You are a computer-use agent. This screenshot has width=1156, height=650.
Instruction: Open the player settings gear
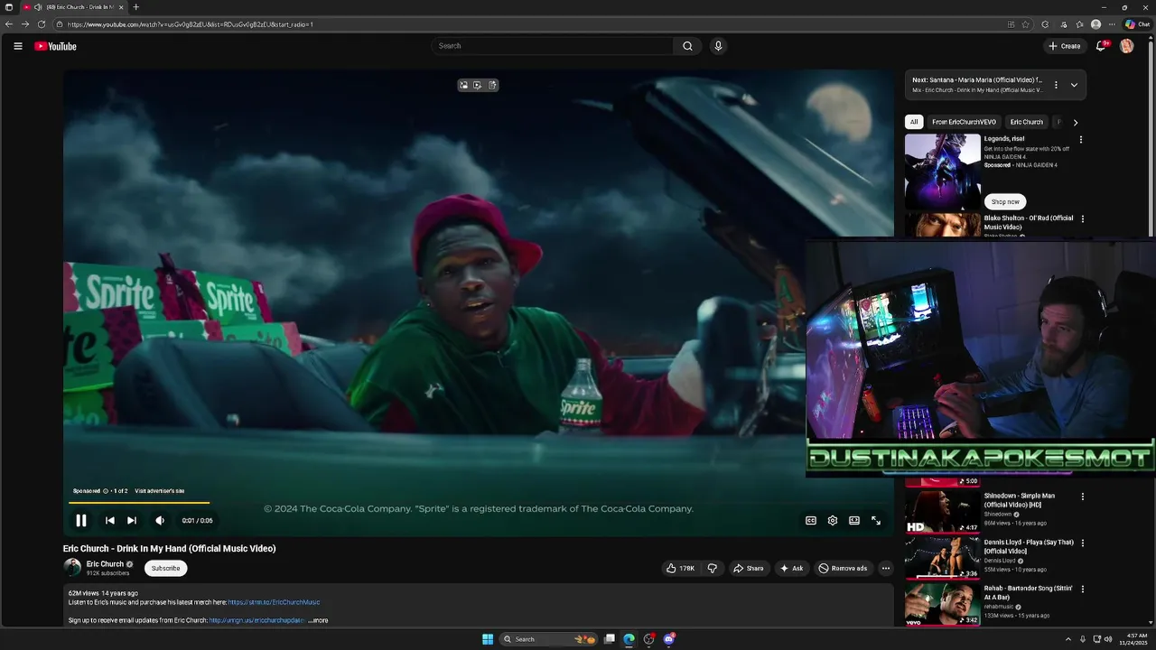[833, 520]
